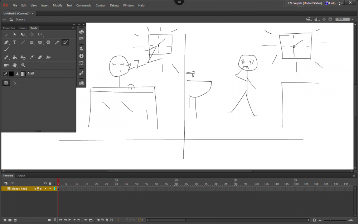
Task: Open the Info panel icon
Action: point(81,56)
